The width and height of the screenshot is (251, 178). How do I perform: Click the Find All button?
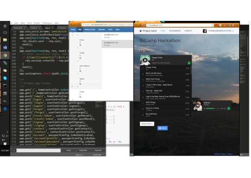click(x=98, y=150)
